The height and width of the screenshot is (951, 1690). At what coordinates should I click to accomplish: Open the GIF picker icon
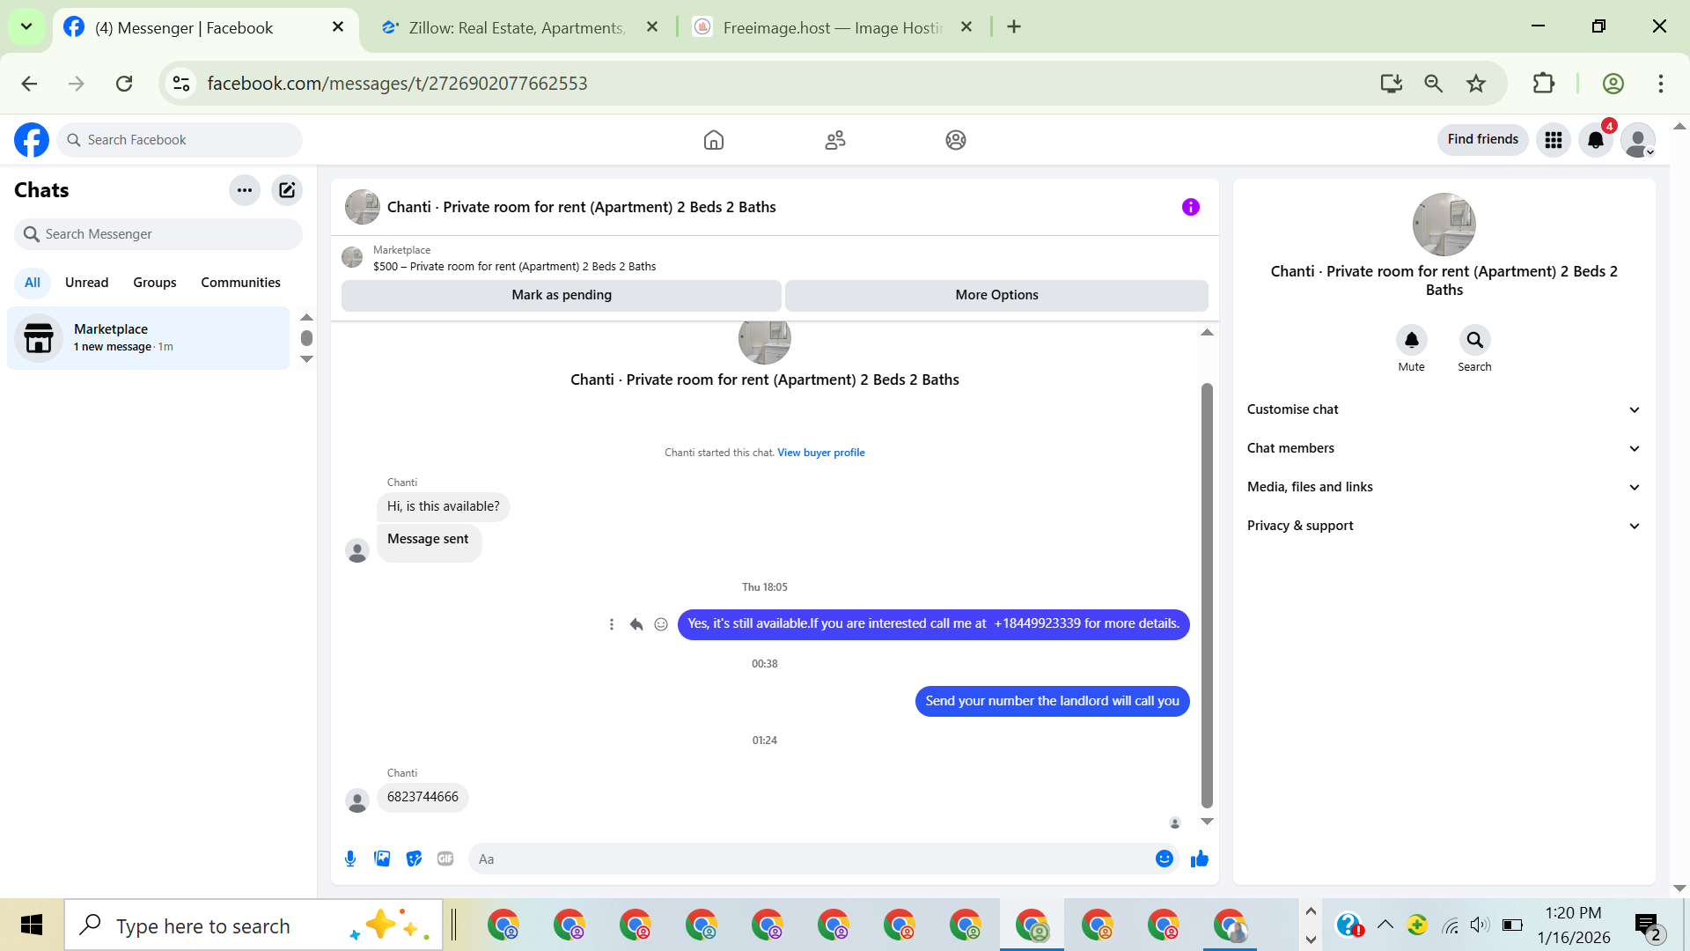click(x=445, y=859)
